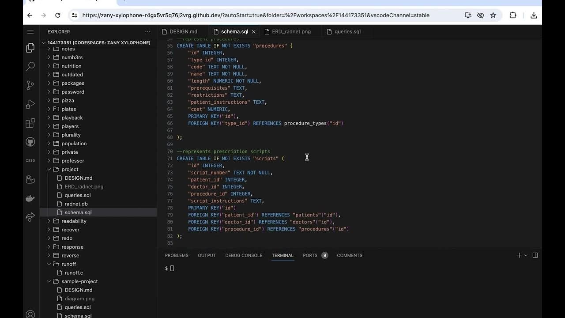This screenshot has width=565, height=318.
Task: Expand the population folder
Action: (99, 144)
